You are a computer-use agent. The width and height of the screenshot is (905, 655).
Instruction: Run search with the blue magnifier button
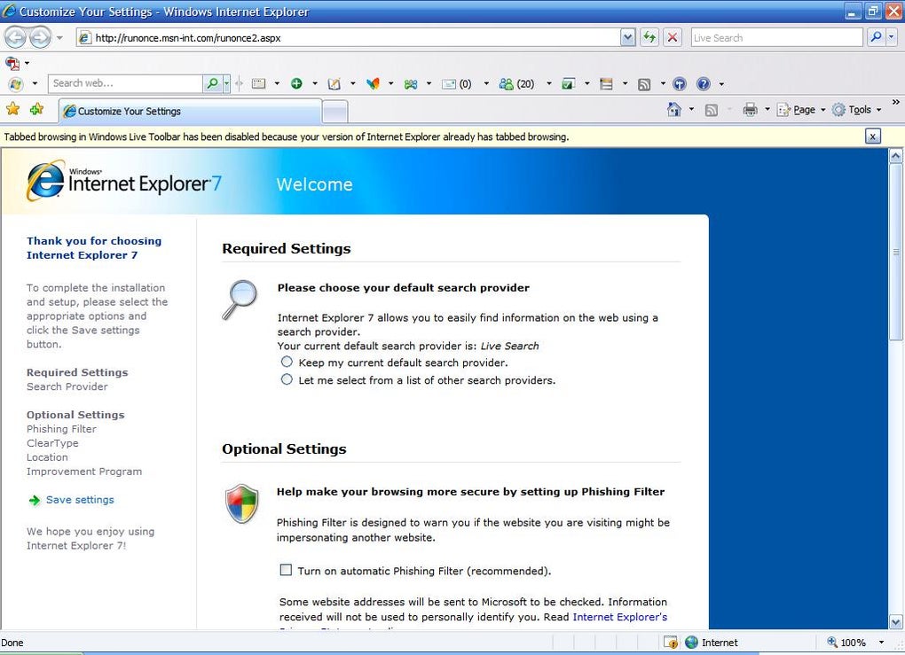pyautogui.click(x=876, y=38)
